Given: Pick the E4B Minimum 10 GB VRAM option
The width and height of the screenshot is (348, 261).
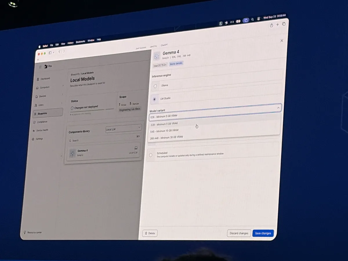Looking at the screenshot, I should coord(164,131).
